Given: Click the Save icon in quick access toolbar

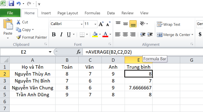Looking at the screenshot, I should [x=11, y=4].
